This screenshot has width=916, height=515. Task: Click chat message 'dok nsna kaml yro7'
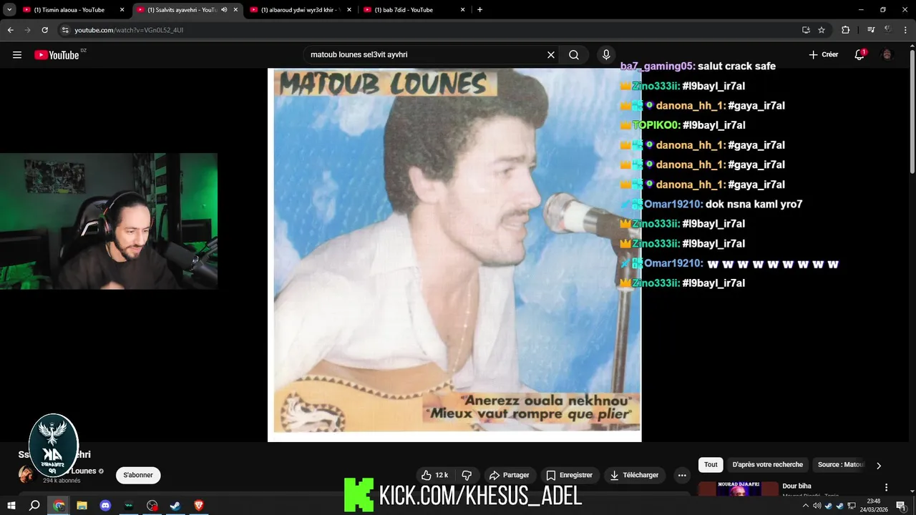[x=754, y=205]
